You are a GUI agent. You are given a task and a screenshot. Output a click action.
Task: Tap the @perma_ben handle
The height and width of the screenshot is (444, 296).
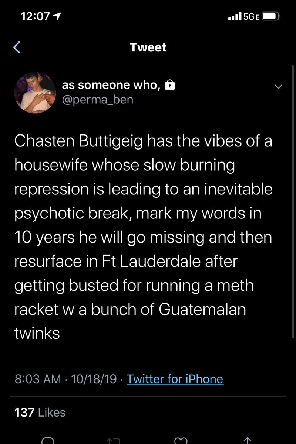pos(97,100)
